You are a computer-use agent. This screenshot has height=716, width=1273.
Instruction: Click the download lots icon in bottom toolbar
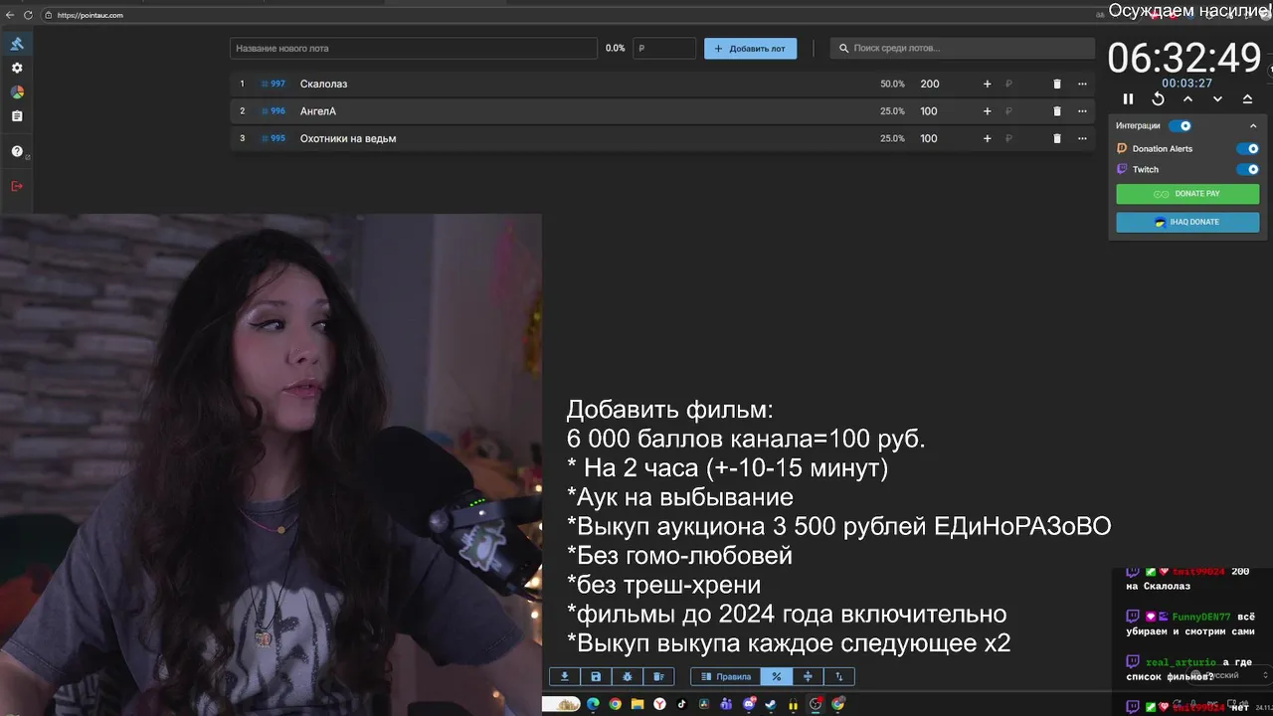(565, 676)
